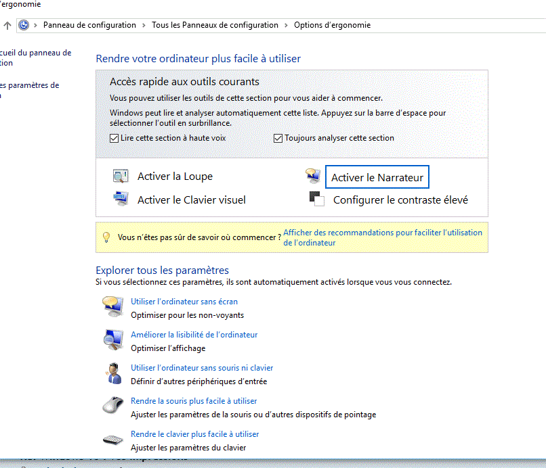The image size is (546, 468).
Task: Click the Narrator speech-bubble monitor icon
Action: coord(313,176)
